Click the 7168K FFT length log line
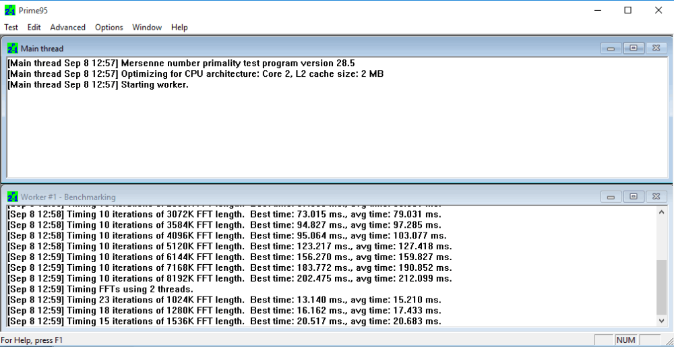674x347 pixels. click(x=230, y=267)
